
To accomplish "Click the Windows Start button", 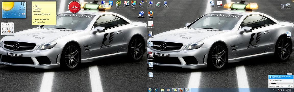I will point(150,90).
